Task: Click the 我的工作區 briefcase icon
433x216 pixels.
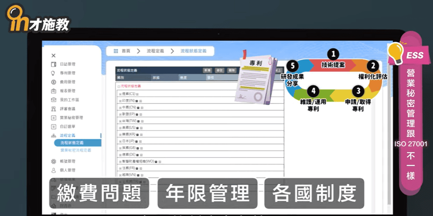Action: (53, 100)
